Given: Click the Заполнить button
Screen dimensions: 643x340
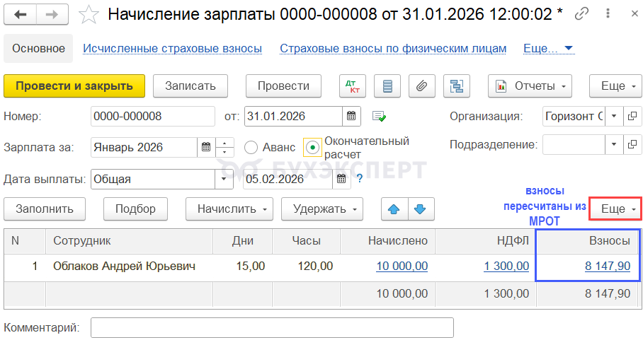Looking at the screenshot, I should point(44,209).
